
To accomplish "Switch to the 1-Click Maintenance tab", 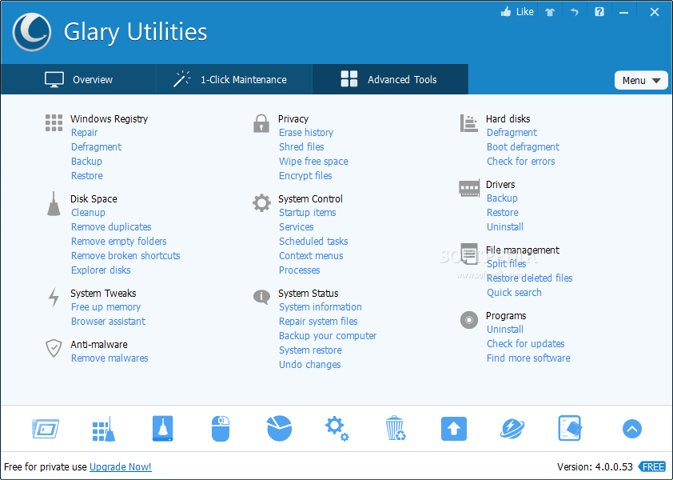I will [x=233, y=79].
